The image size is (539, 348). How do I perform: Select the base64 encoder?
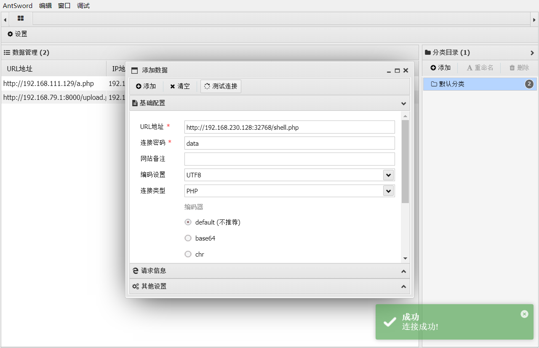pos(188,238)
